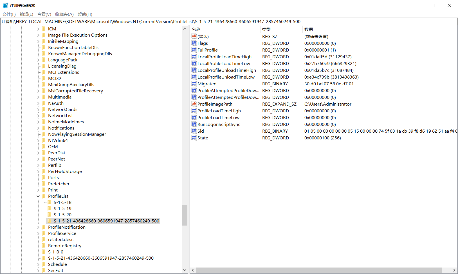Viewport: 458px width, 274px height.
Task: Click the RunLogonScriptSync value icon
Action: coord(194,124)
